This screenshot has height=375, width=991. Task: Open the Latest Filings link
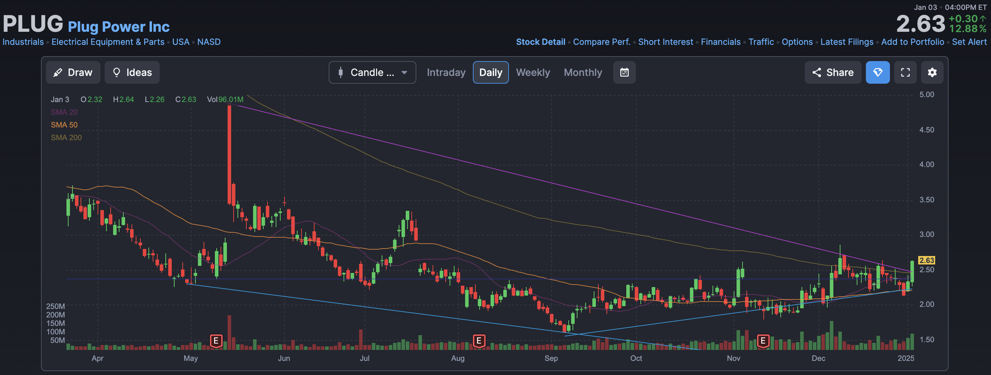pos(847,42)
